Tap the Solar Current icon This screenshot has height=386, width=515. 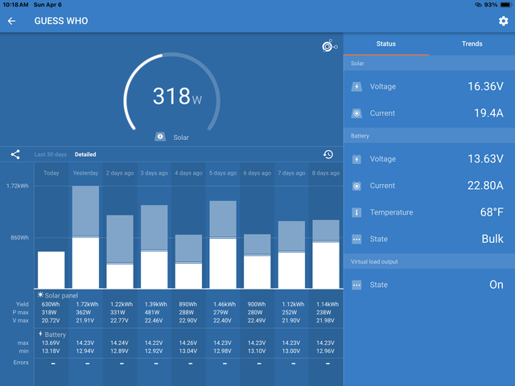[356, 113]
